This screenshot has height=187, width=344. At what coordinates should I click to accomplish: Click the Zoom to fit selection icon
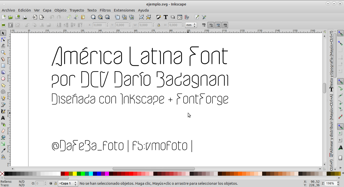[93, 17]
